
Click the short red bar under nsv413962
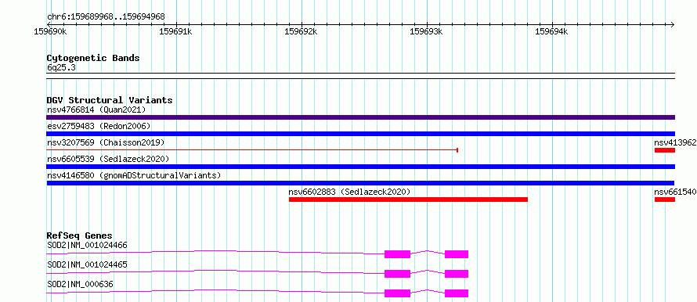click(x=665, y=150)
